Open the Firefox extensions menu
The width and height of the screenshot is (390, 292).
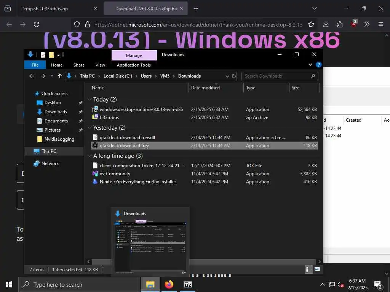[x=340, y=24]
